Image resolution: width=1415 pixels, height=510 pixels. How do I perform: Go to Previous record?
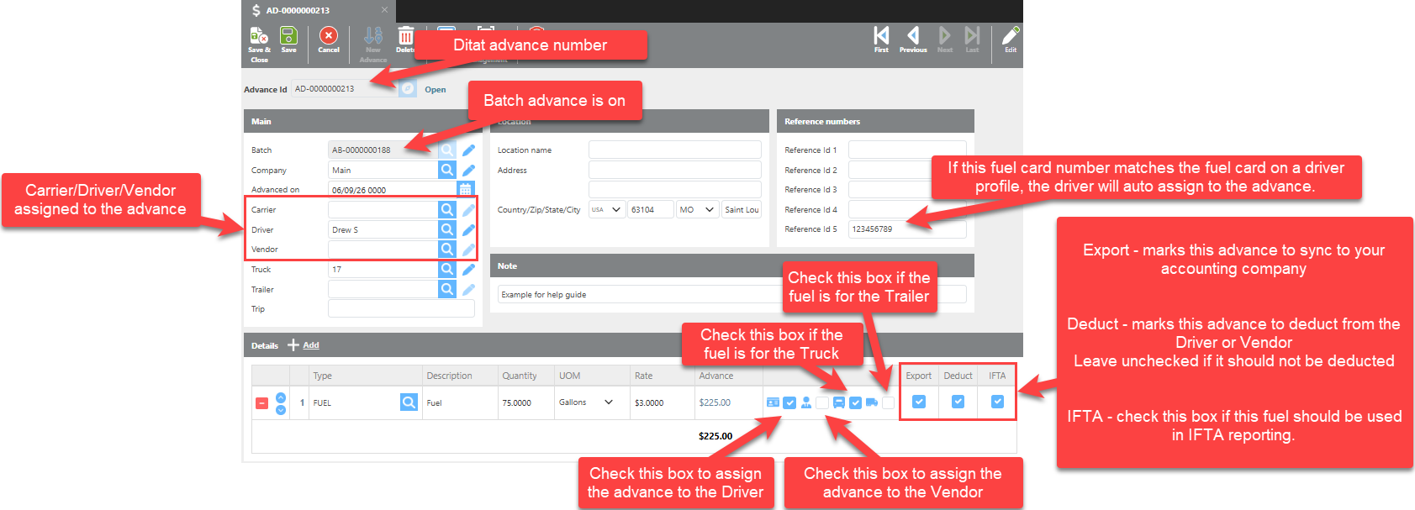pyautogui.click(x=913, y=35)
